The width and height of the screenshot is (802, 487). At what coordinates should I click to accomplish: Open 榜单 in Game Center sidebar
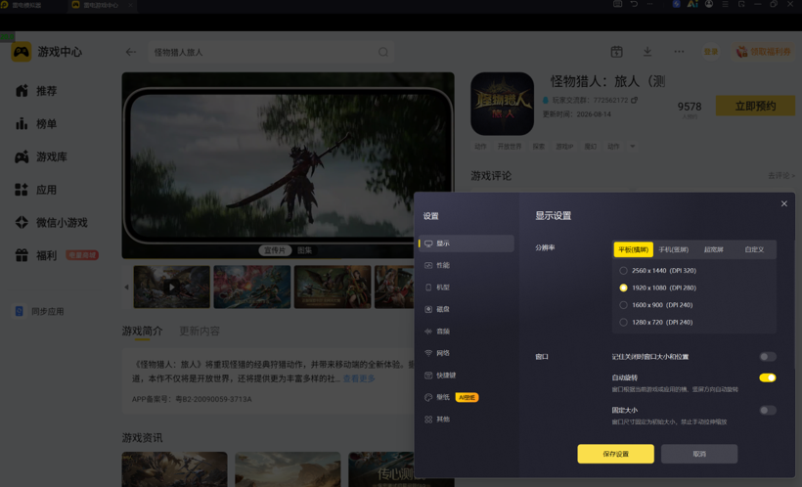[36, 124]
